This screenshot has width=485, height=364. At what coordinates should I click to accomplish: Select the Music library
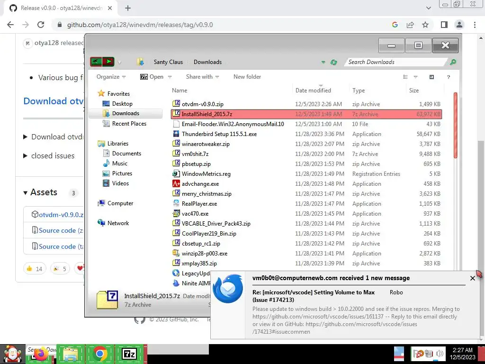pyautogui.click(x=120, y=163)
